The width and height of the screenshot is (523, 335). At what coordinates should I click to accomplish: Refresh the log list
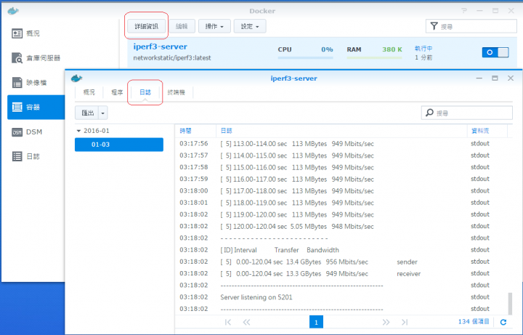point(503,322)
